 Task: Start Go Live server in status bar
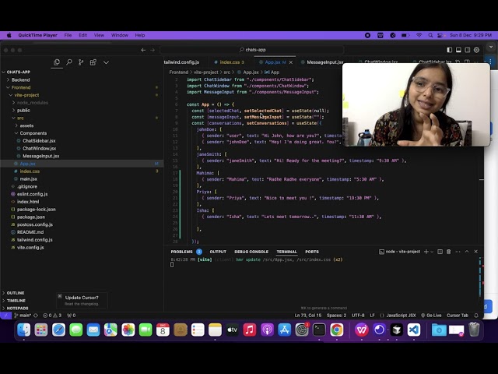[x=431, y=316]
